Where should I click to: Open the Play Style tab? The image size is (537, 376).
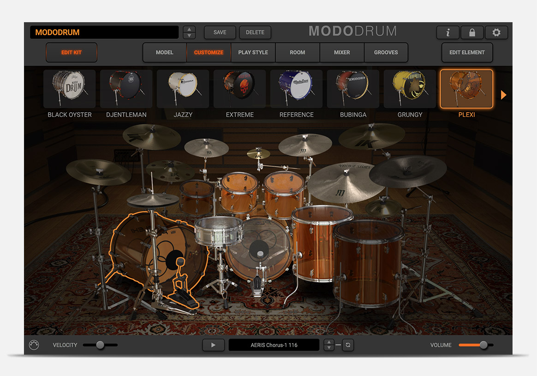tap(253, 53)
